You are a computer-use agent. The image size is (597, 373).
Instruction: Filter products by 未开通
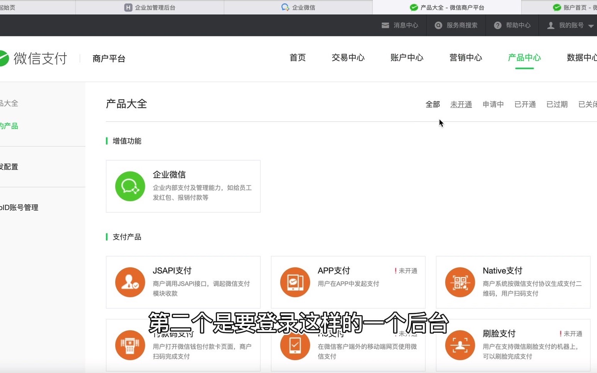coord(461,104)
